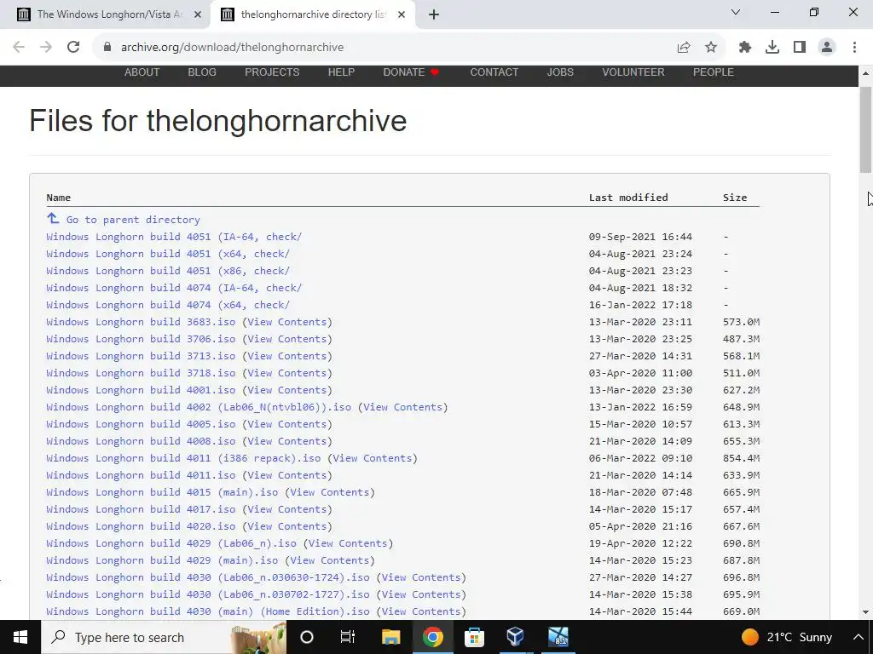Open Microsoft Store from the taskbar
Screen dimensions: 873x654
pos(474,637)
